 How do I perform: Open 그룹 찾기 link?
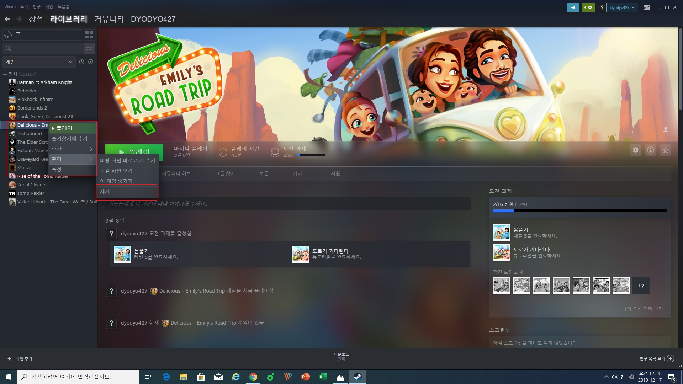pos(225,173)
